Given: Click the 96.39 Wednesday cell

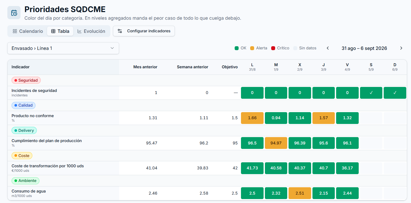Looking at the screenshot, I should (x=300, y=143).
